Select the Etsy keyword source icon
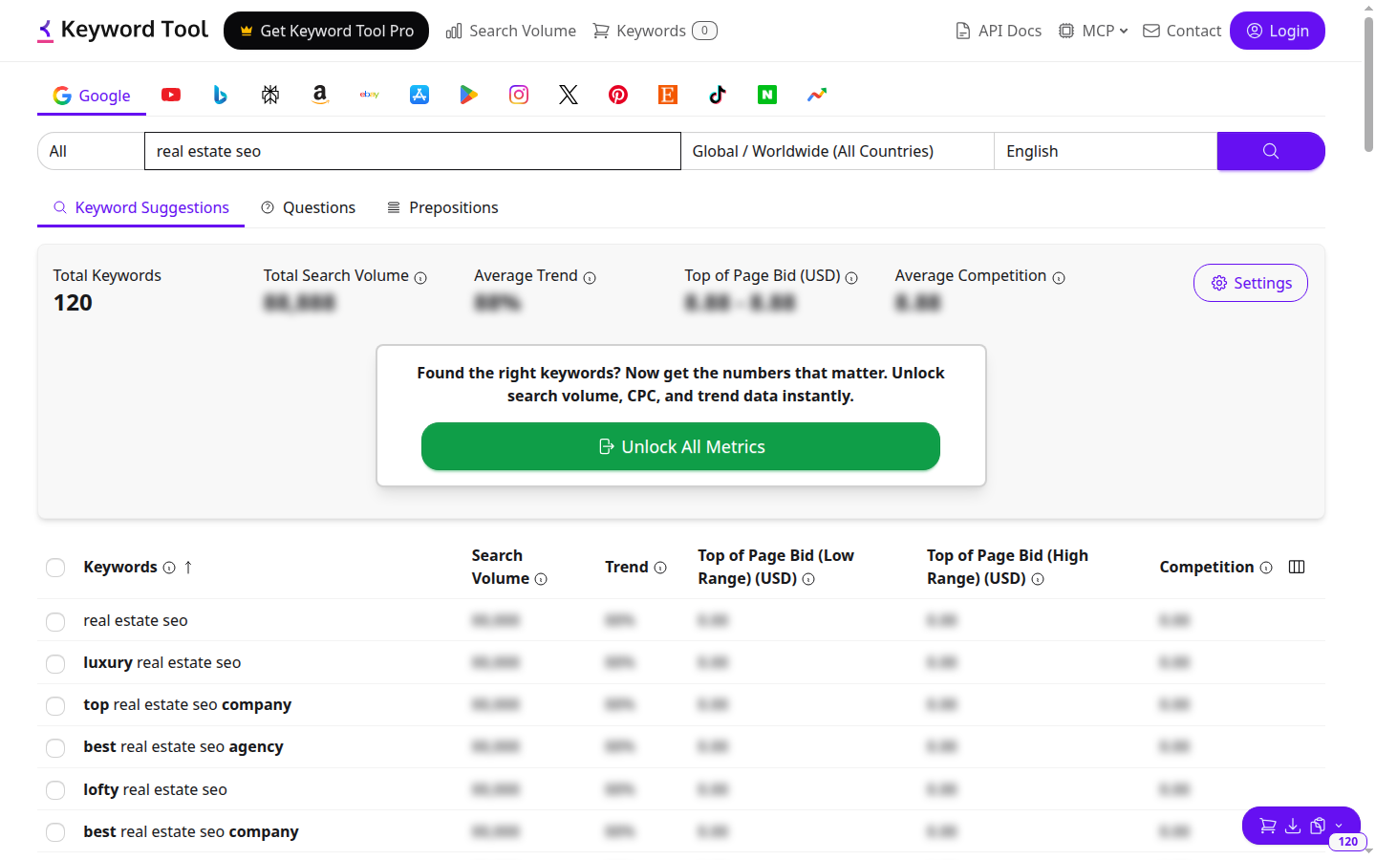The image size is (1376, 860). tap(668, 95)
